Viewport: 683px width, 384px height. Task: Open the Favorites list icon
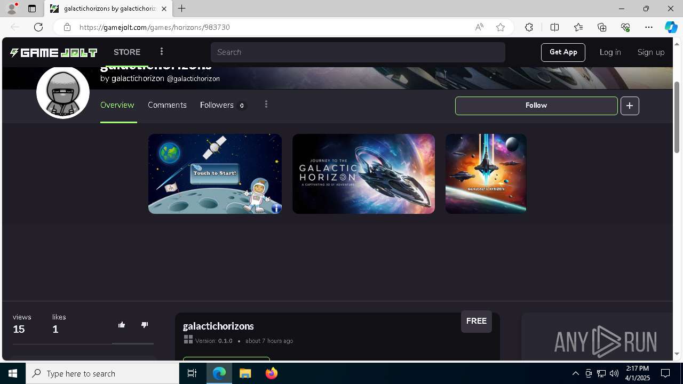coord(578,27)
